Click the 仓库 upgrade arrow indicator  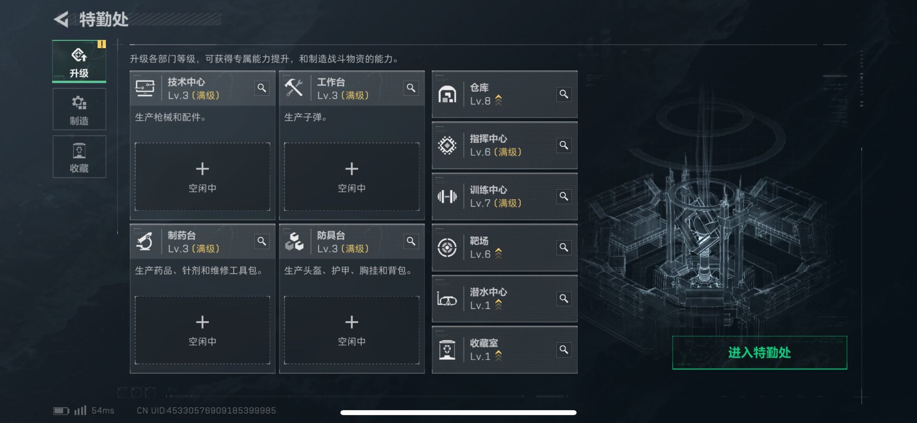point(498,100)
